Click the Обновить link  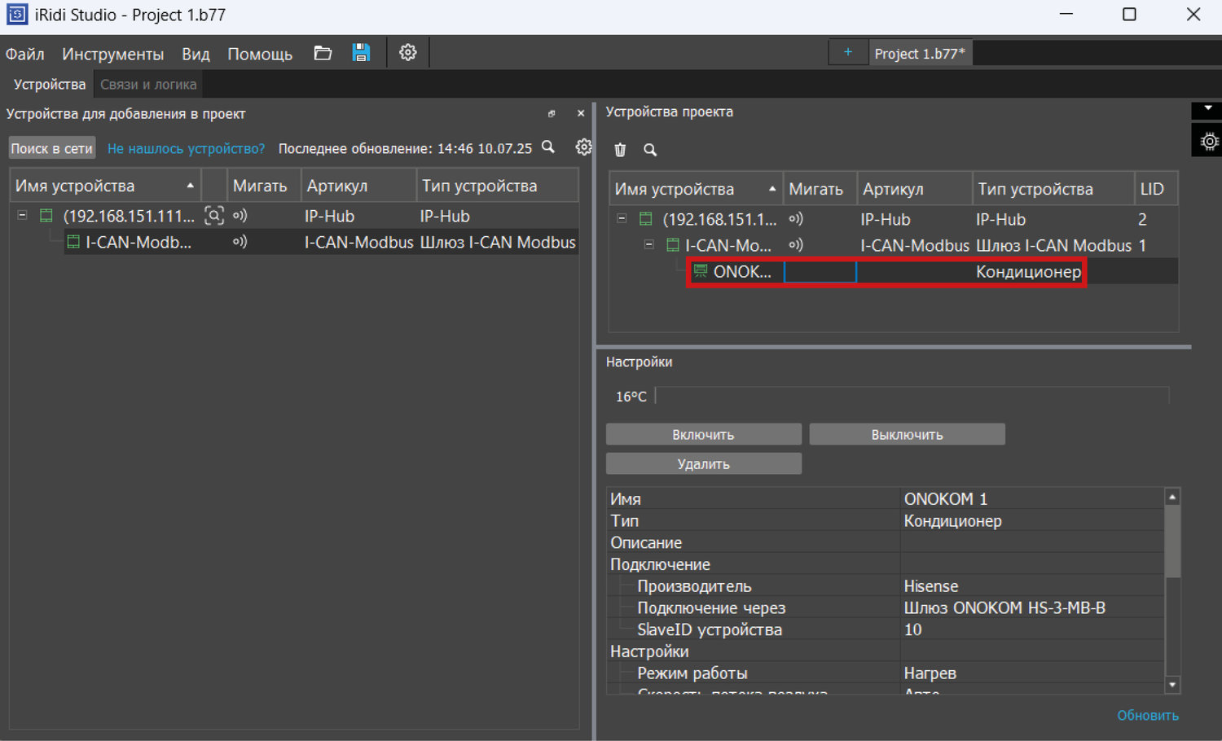pos(1147,716)
